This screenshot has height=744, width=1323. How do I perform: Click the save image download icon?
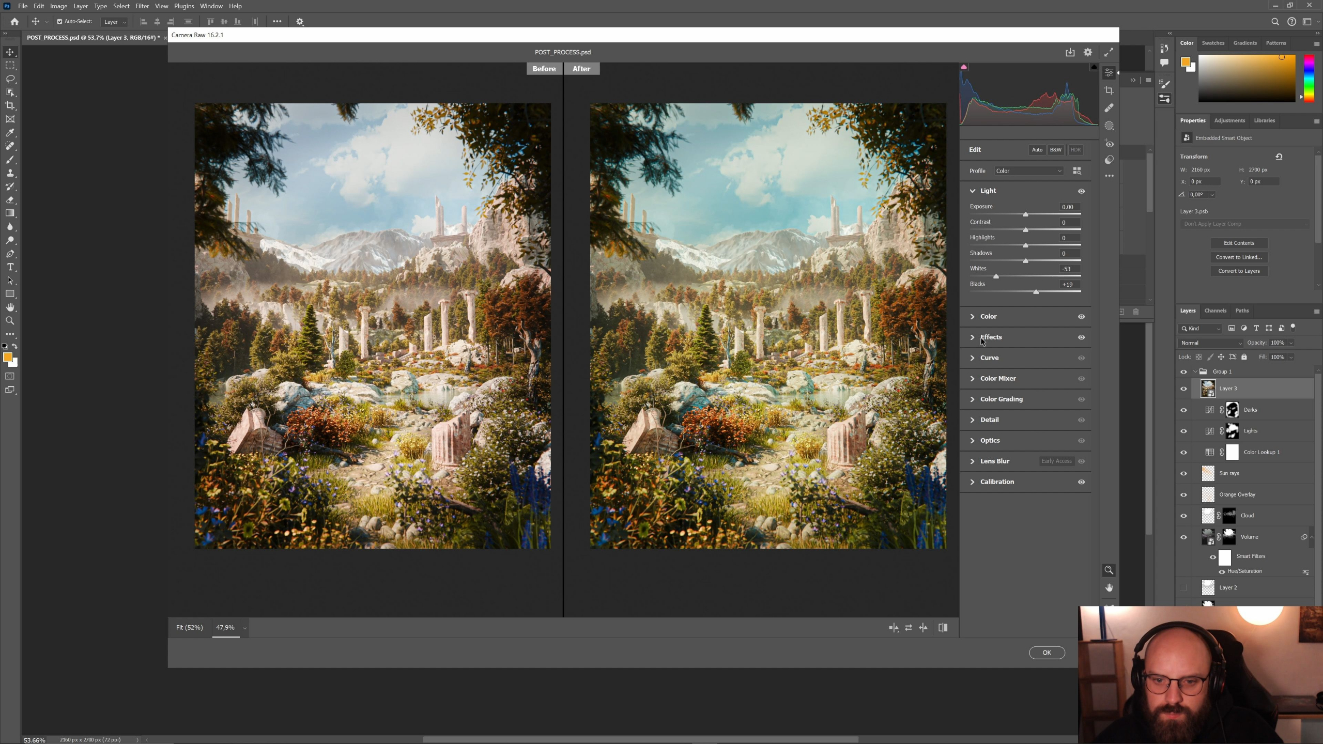1070,52
